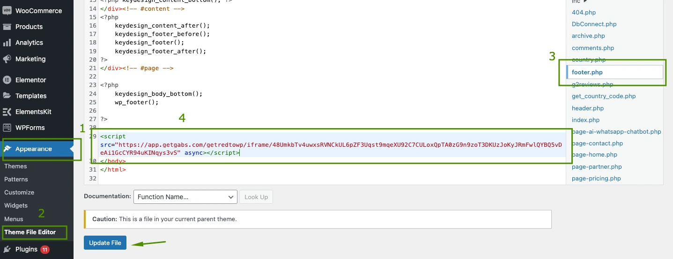Click the Appearance menu collapse arrow
The width and height of the screenshot is (673, 259).
point(72,149)
